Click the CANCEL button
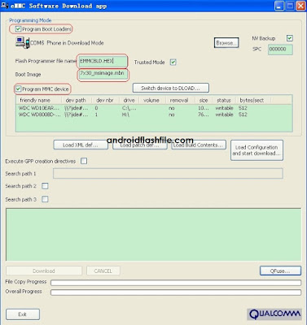The width and height of the screenshot is (307, 325). [x=103, y=271]
